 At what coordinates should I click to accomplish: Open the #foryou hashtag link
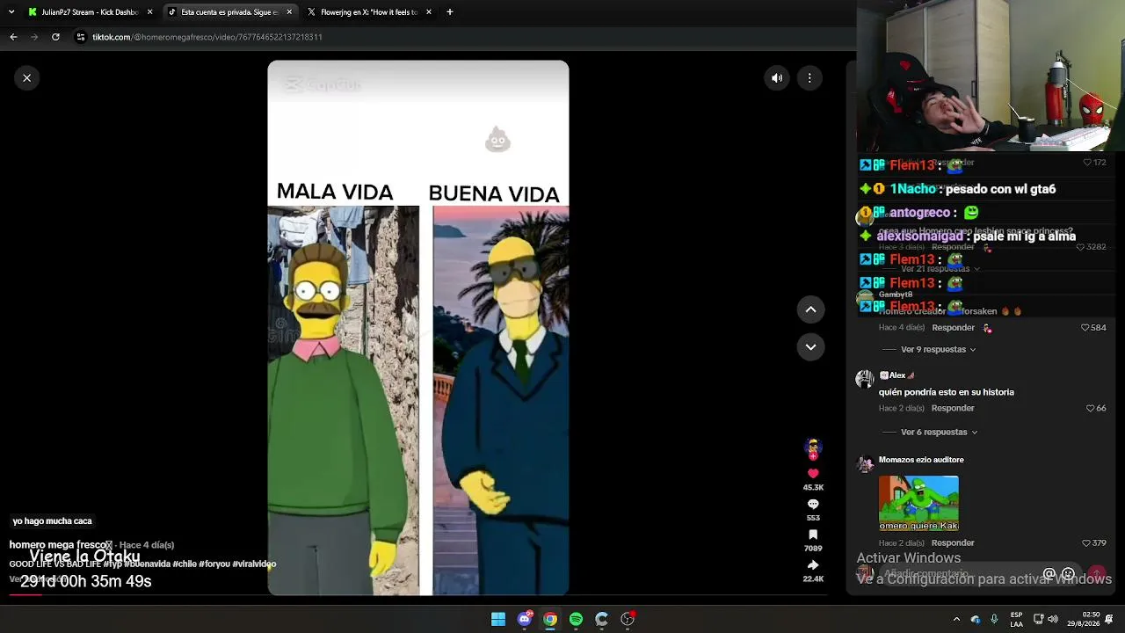pos(214,564)
